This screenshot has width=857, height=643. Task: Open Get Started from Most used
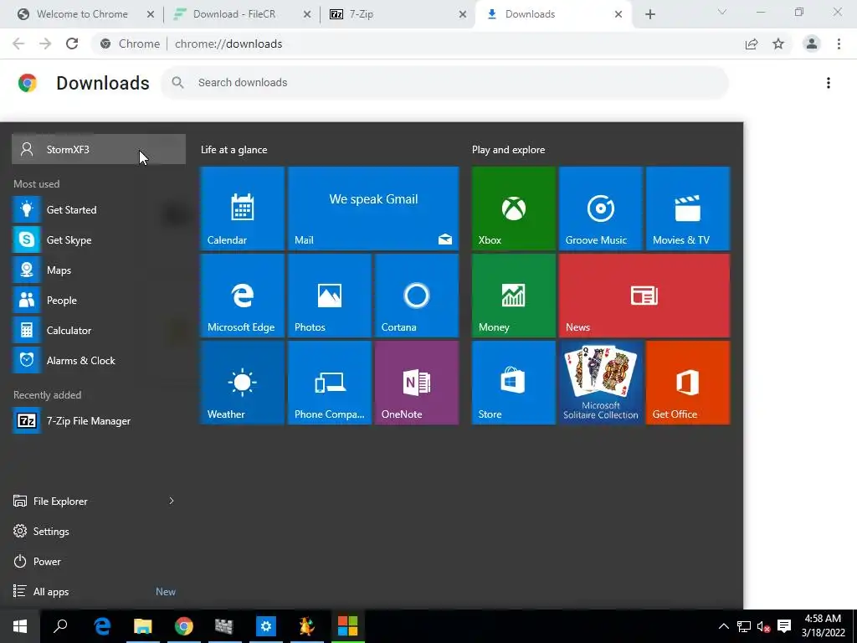coord(99,210)
